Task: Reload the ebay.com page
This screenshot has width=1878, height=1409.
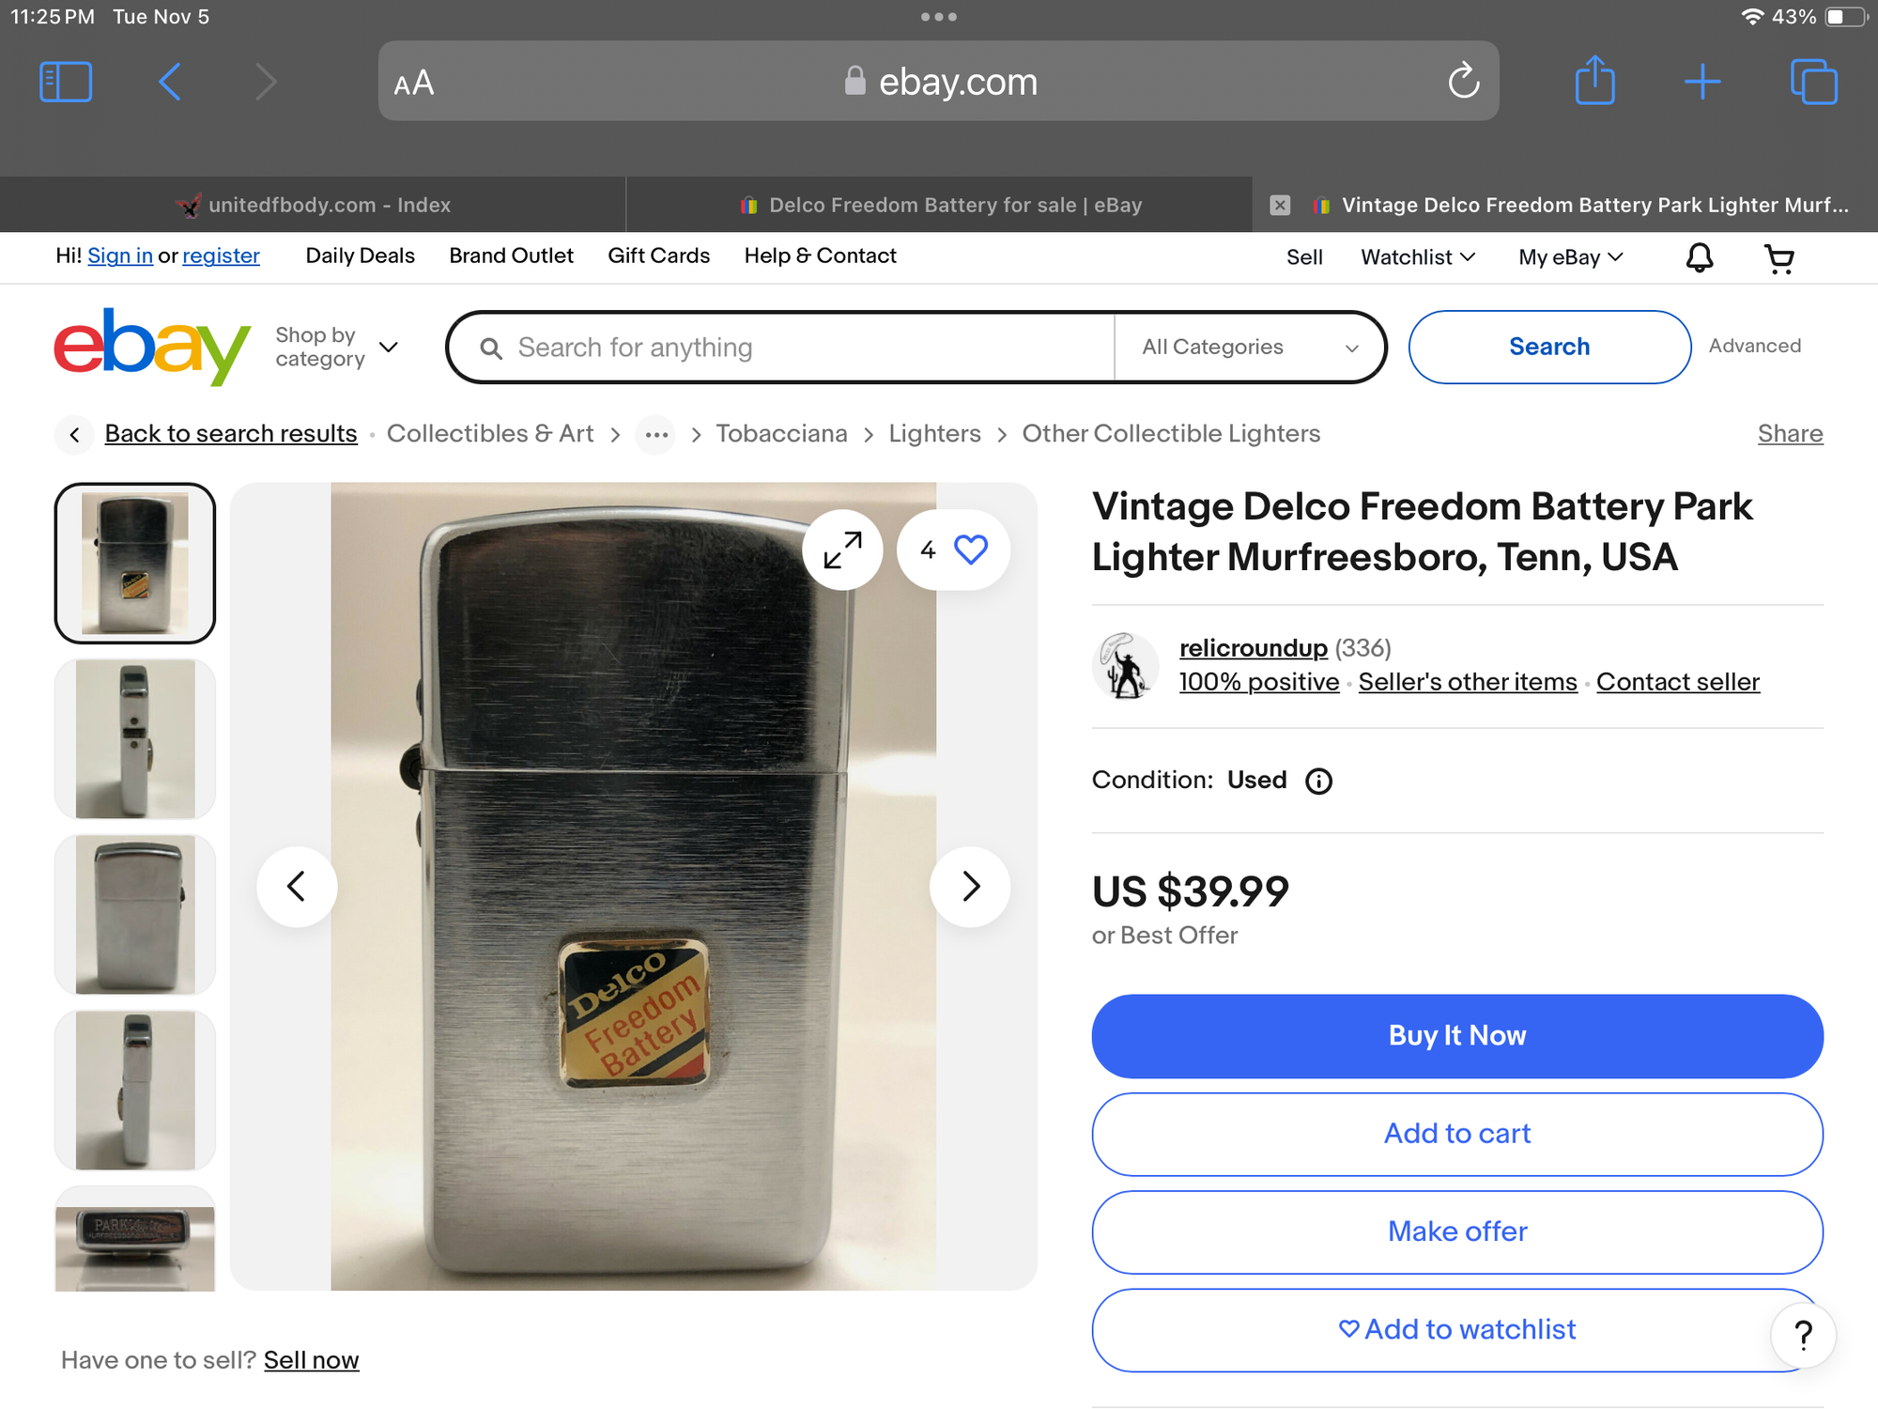Action: [1463, 82]
